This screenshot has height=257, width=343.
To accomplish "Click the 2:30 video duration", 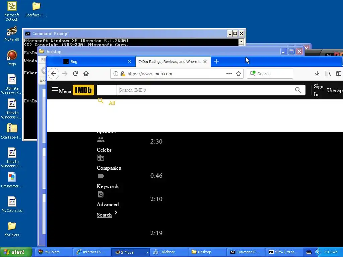I will 156,142.
